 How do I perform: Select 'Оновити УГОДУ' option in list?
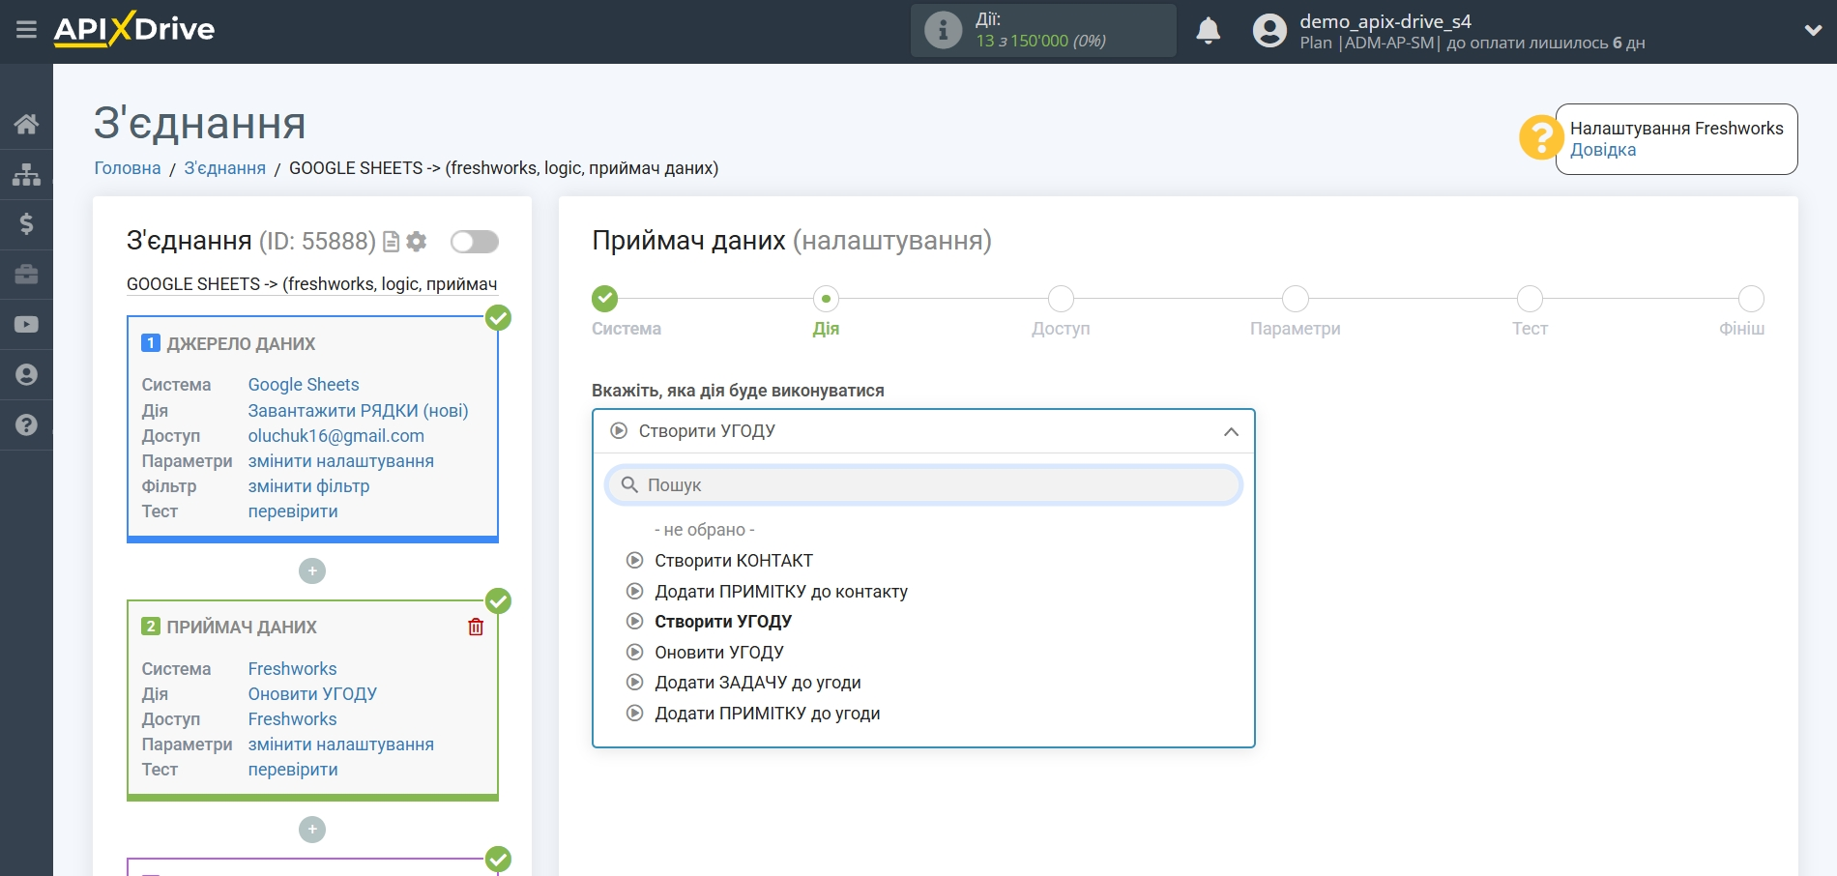718,653
